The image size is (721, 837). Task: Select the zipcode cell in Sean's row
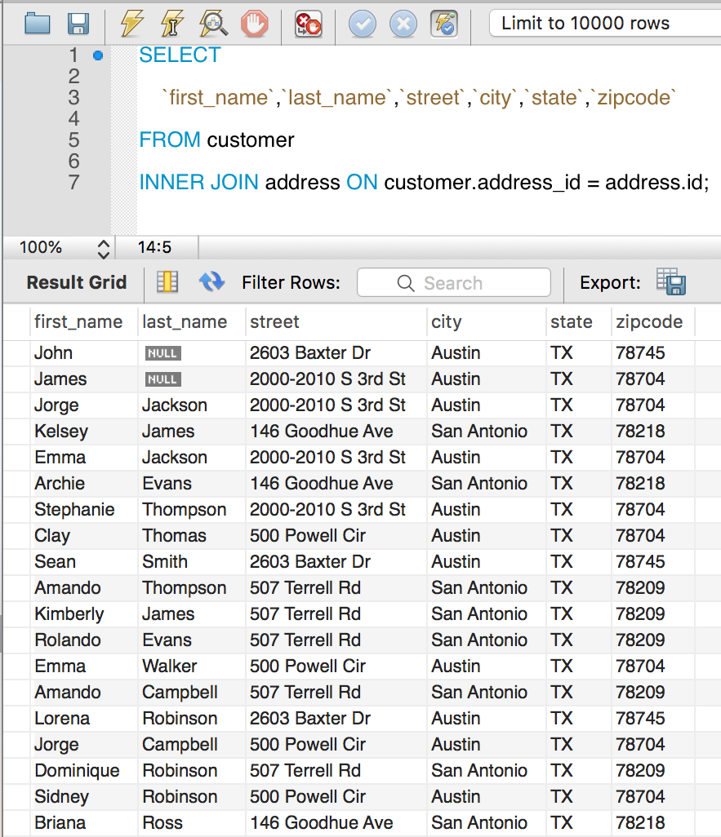653,562
